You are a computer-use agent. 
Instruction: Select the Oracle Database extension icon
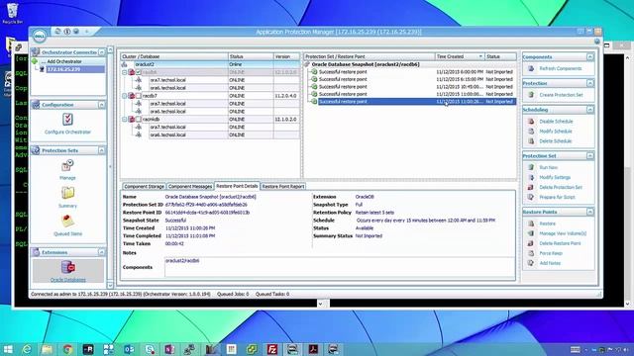click(68, 267)
